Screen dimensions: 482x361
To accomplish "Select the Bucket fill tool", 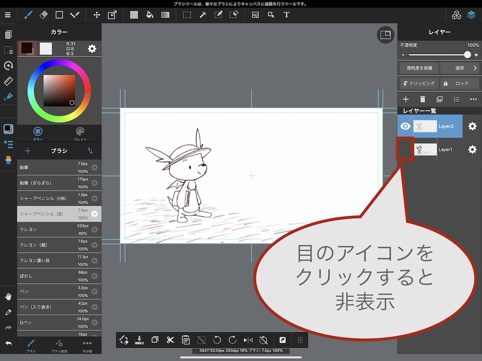I will 150,15.
